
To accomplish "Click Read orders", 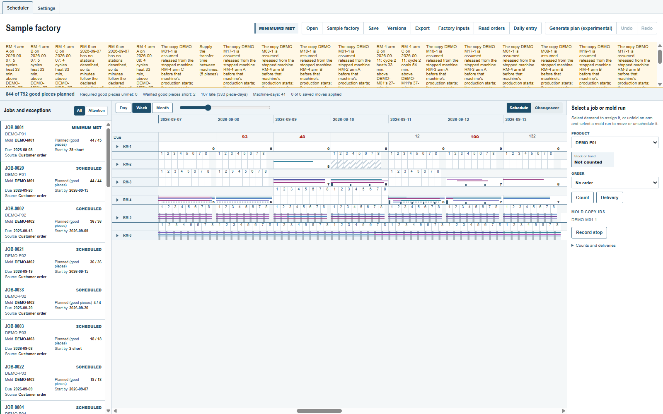I will coord(491,28).
